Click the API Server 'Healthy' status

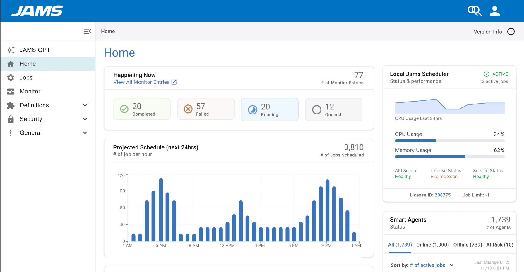tap(403, 177)
